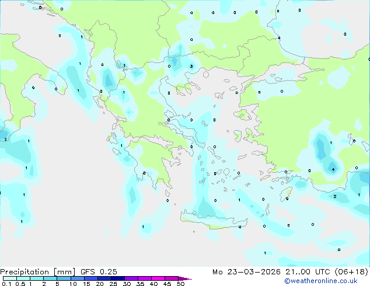Click the 2–5 mm legend color segment

click(50, 278)
